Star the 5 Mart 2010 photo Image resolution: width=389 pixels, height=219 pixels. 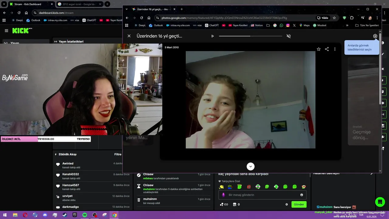click(318, 49)
